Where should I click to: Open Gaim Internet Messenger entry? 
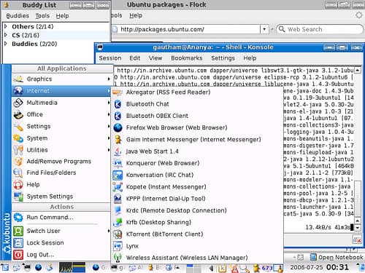coord(197,140)
